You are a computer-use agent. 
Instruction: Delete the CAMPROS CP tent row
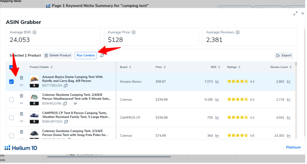[x=22, y=114]
